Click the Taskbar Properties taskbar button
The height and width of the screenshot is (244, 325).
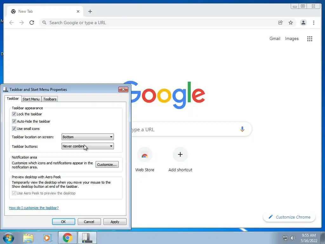click(87, 238)
